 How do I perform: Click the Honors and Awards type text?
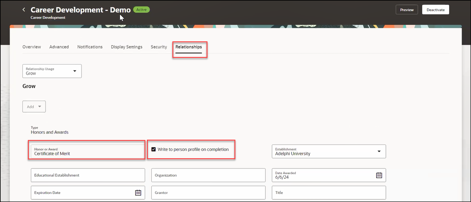(49, 132)
